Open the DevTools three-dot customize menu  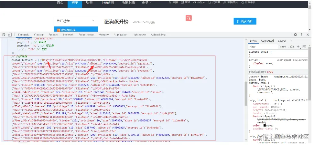[x=302, y=35]
